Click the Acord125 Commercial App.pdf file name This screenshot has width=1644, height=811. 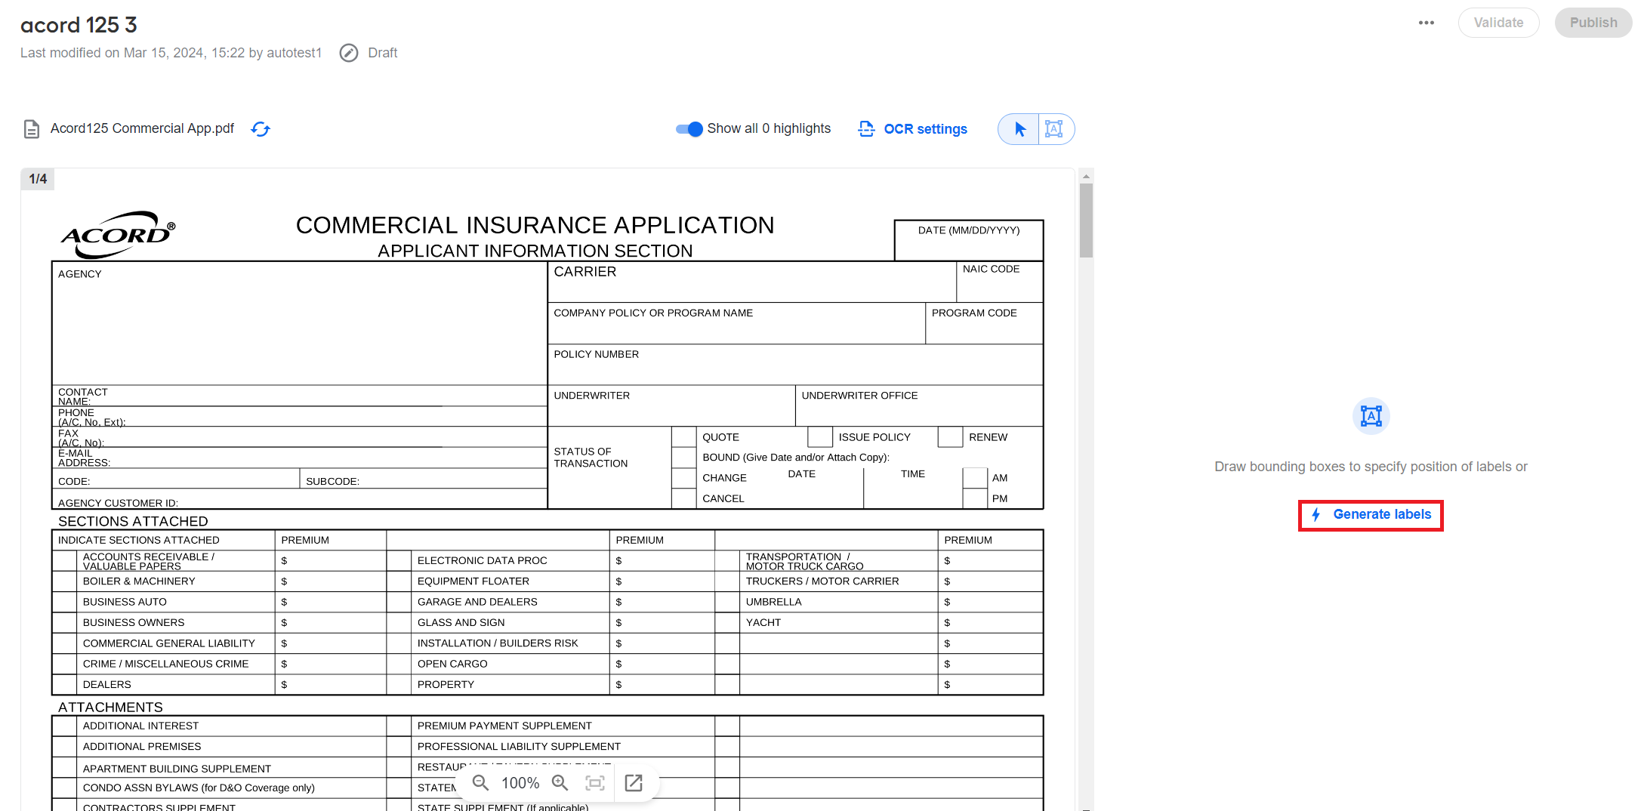tap(142, 128)
